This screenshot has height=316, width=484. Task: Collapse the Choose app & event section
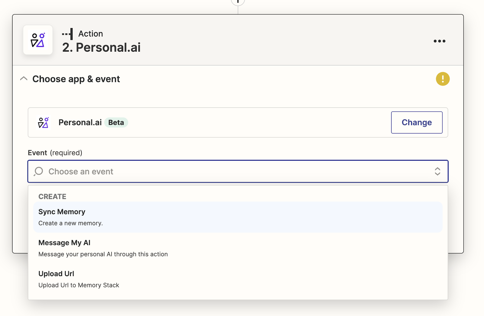coord(24,79)
